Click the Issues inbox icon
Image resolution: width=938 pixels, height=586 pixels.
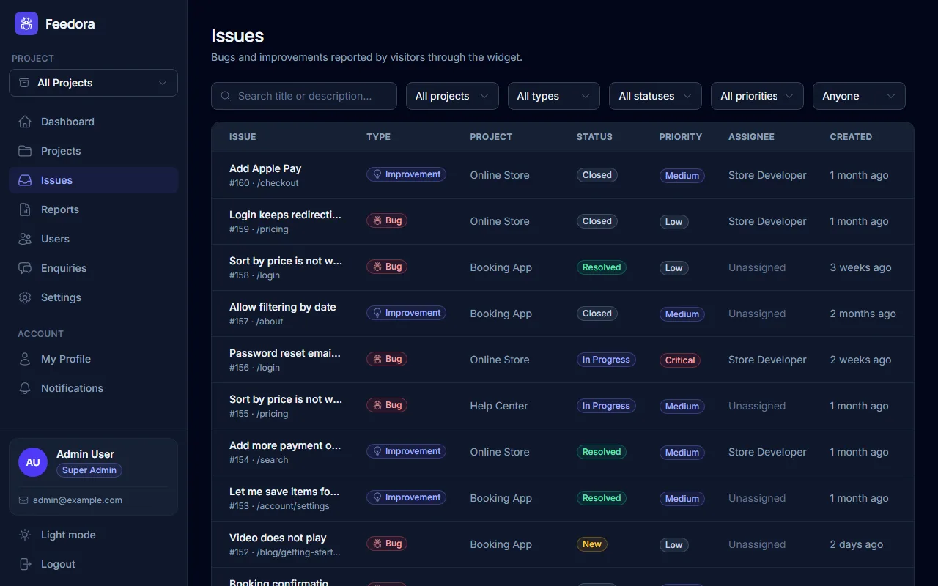pos(25,180)
